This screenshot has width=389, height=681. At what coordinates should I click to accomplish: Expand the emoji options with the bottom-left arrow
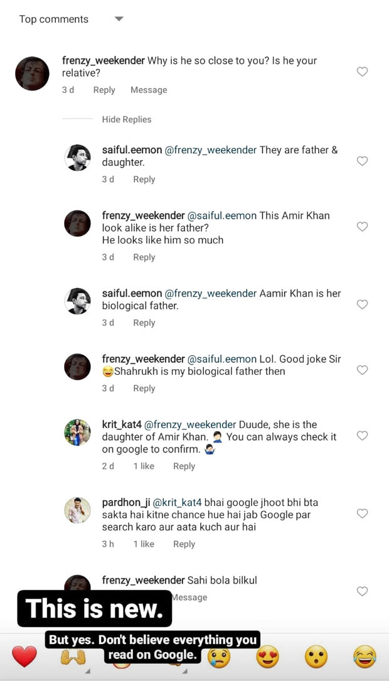coord(88,671)
